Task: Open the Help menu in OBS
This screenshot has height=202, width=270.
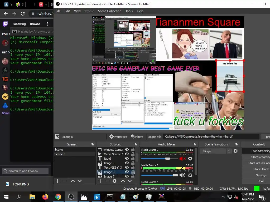Action: pos(140,11)
